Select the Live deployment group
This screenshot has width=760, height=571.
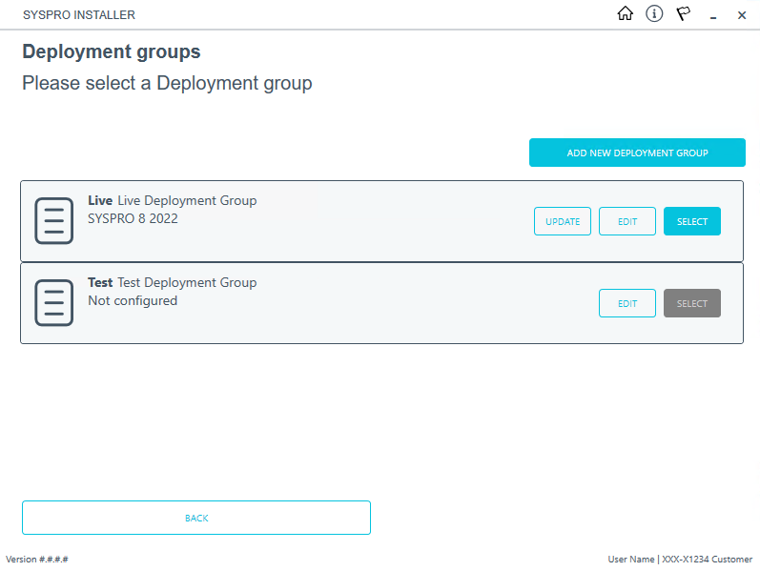[691, 221]
